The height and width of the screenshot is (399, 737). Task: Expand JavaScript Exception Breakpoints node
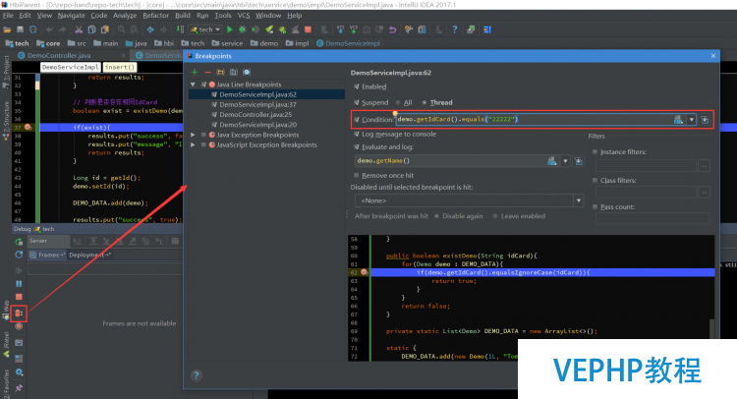tap(193, 145)
